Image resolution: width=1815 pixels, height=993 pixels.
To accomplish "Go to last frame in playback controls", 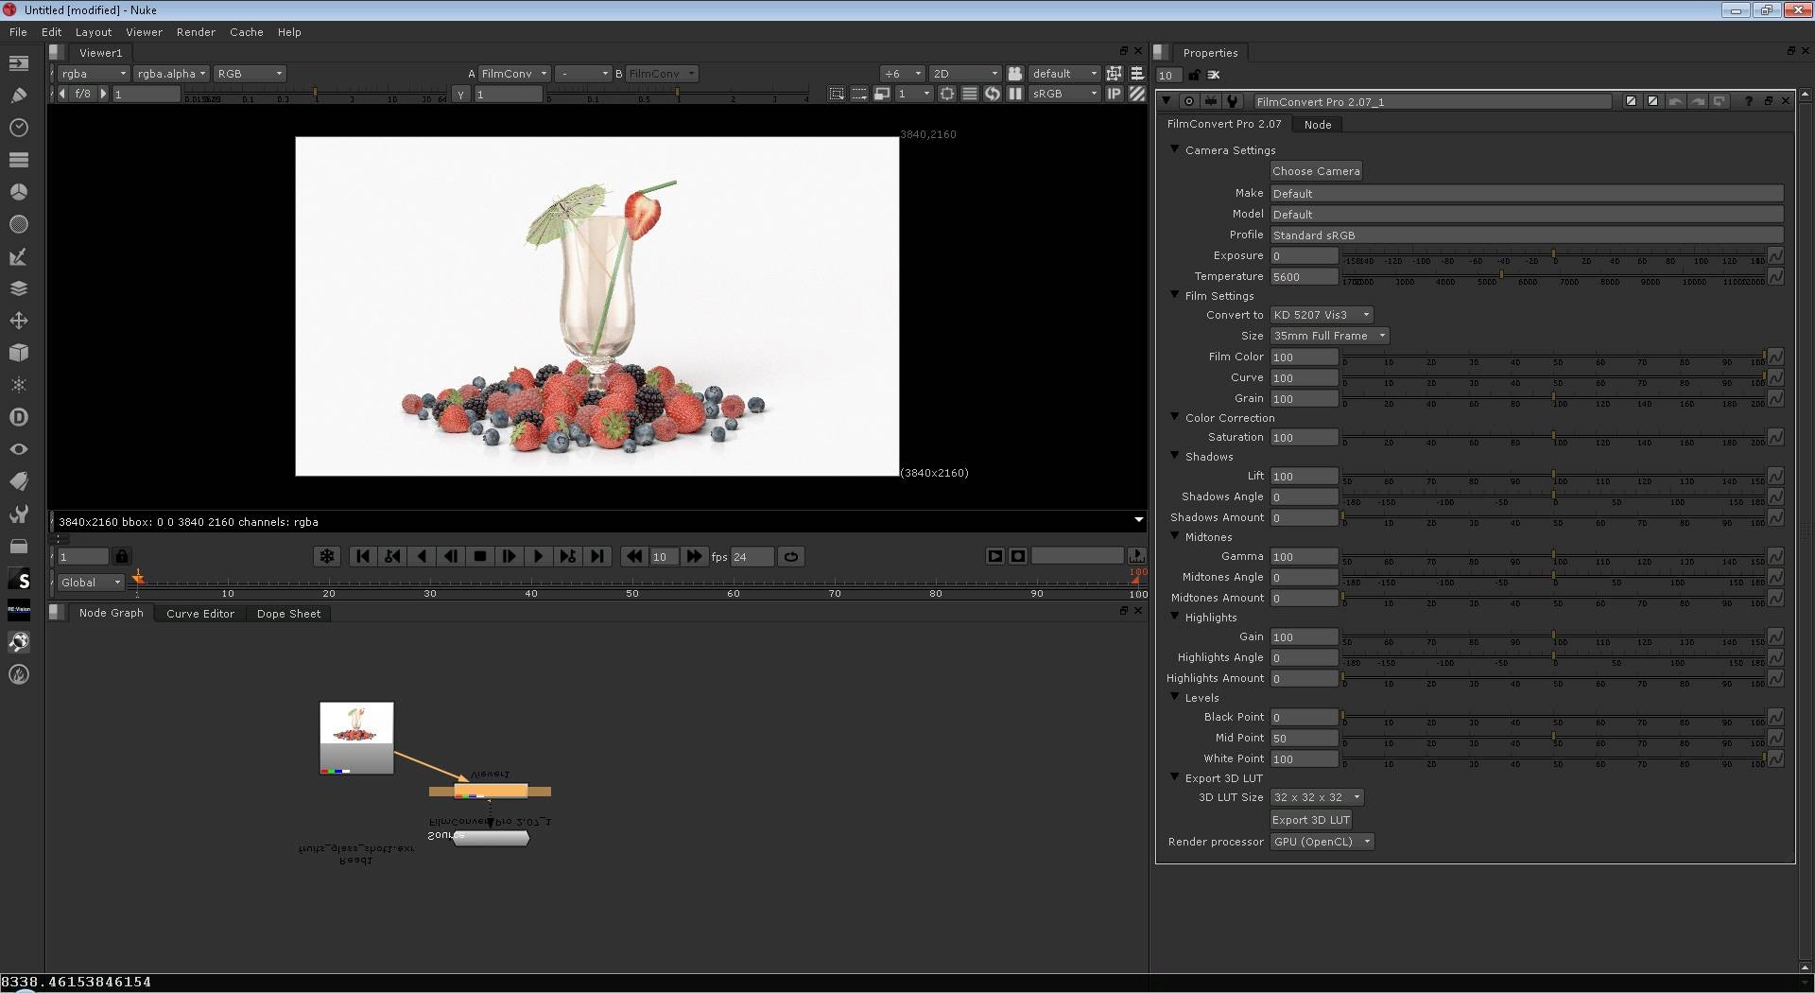I will pos(596,556).
